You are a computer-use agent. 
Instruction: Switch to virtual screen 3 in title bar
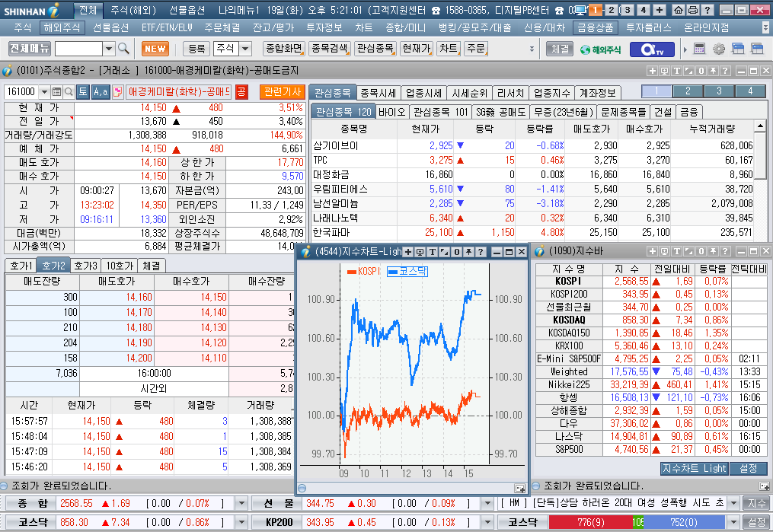pyautogui.click(x=627, y=10)
